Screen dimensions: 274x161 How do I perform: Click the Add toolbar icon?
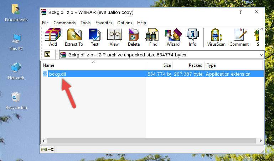click(x=53, y=37)
